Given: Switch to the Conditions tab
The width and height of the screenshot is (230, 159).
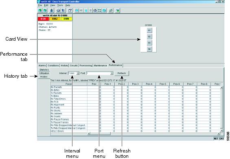Looking at the screenshot, I should (x=53, y=65).
